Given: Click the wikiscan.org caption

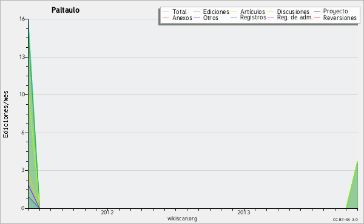Looking at the screenshot, I should coord(182,219).
